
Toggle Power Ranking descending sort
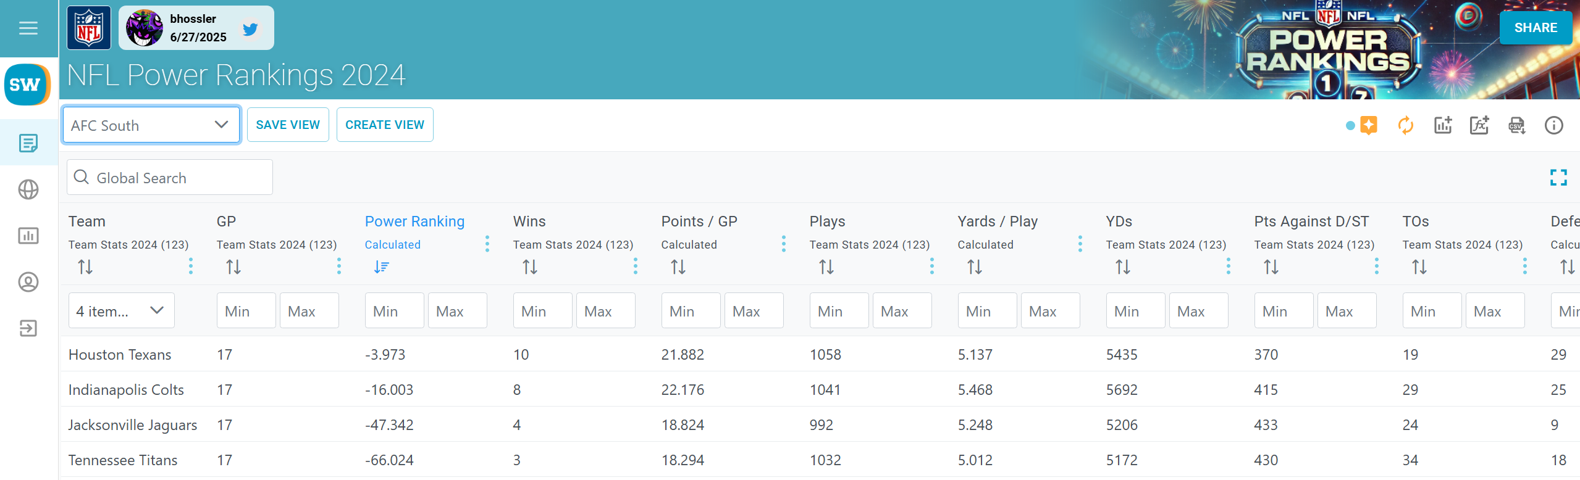[382, 267]
